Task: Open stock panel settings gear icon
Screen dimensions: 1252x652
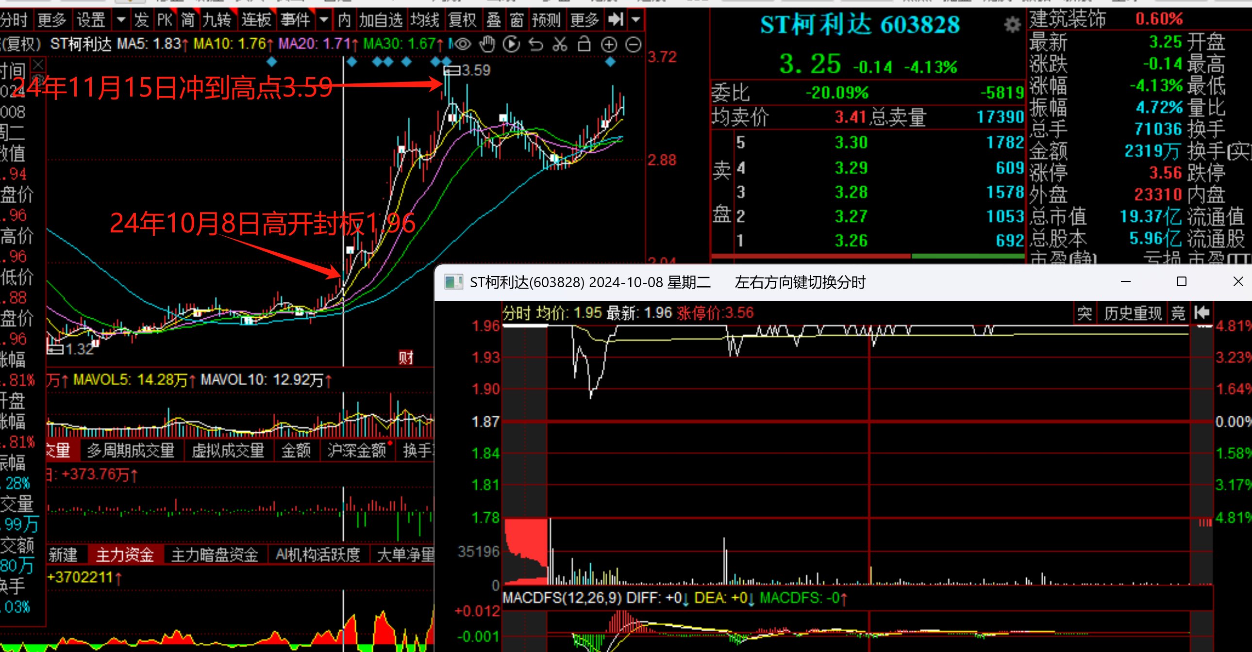Action: [x=1012, y=24]
